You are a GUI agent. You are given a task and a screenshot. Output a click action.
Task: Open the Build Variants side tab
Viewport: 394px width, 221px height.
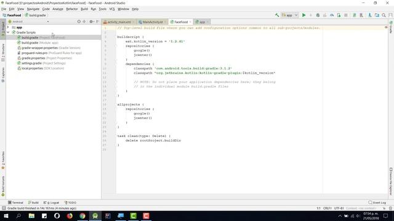point(3,186)
